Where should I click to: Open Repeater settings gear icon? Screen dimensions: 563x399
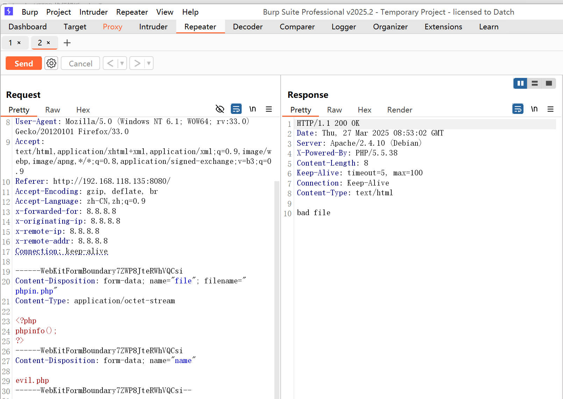[51, 63]
